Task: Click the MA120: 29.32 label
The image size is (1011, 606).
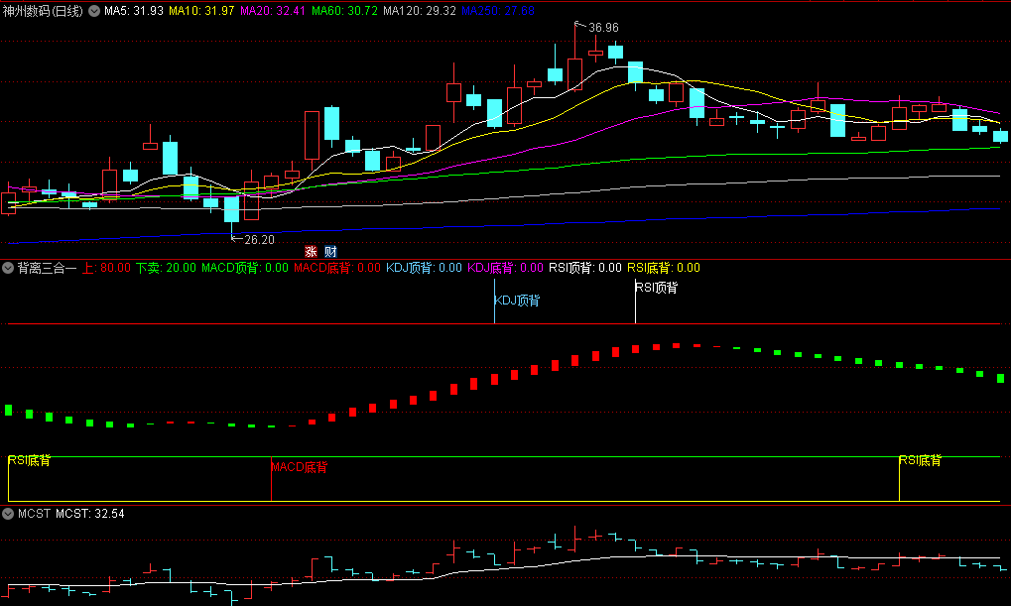Action: click(419, 11)
